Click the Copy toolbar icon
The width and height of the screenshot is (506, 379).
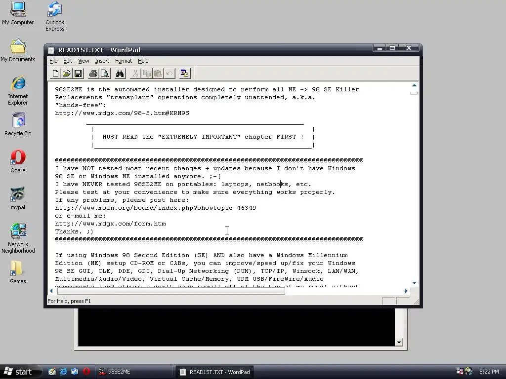pyautogui.click(x=146, y=74)
